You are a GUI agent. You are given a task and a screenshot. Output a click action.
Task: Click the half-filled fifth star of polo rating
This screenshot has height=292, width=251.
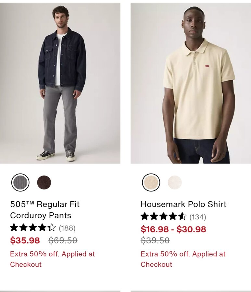coord(182,217)
